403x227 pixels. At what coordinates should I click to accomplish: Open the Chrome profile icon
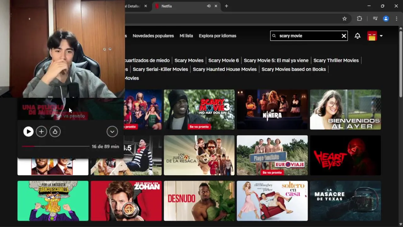(386, 19)
